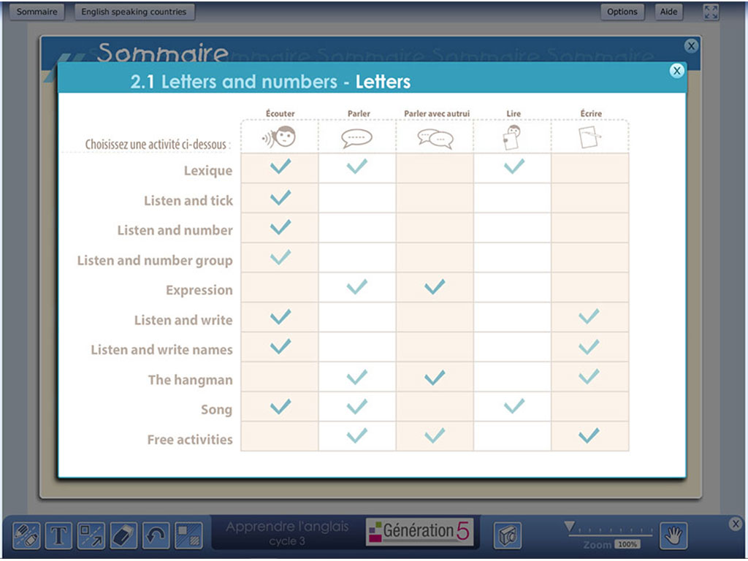Select the Hand tool
Screen dimensions: 748x561
673,535
